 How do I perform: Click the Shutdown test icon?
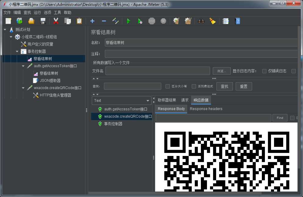[x=163, y=21]
